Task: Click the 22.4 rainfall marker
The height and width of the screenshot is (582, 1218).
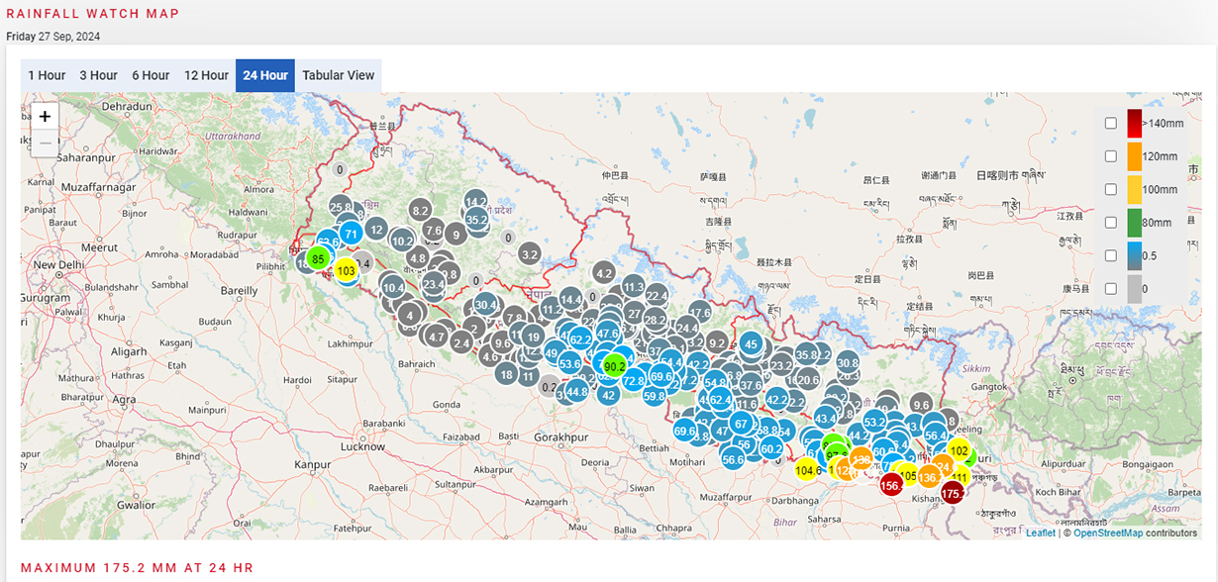Action: click(x=657, y=295)
